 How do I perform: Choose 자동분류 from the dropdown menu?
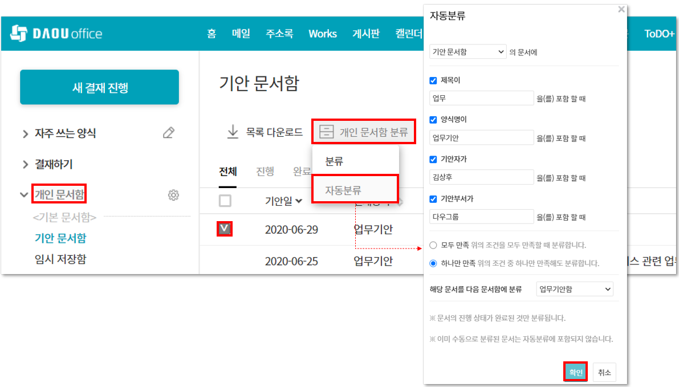[343, 190]
